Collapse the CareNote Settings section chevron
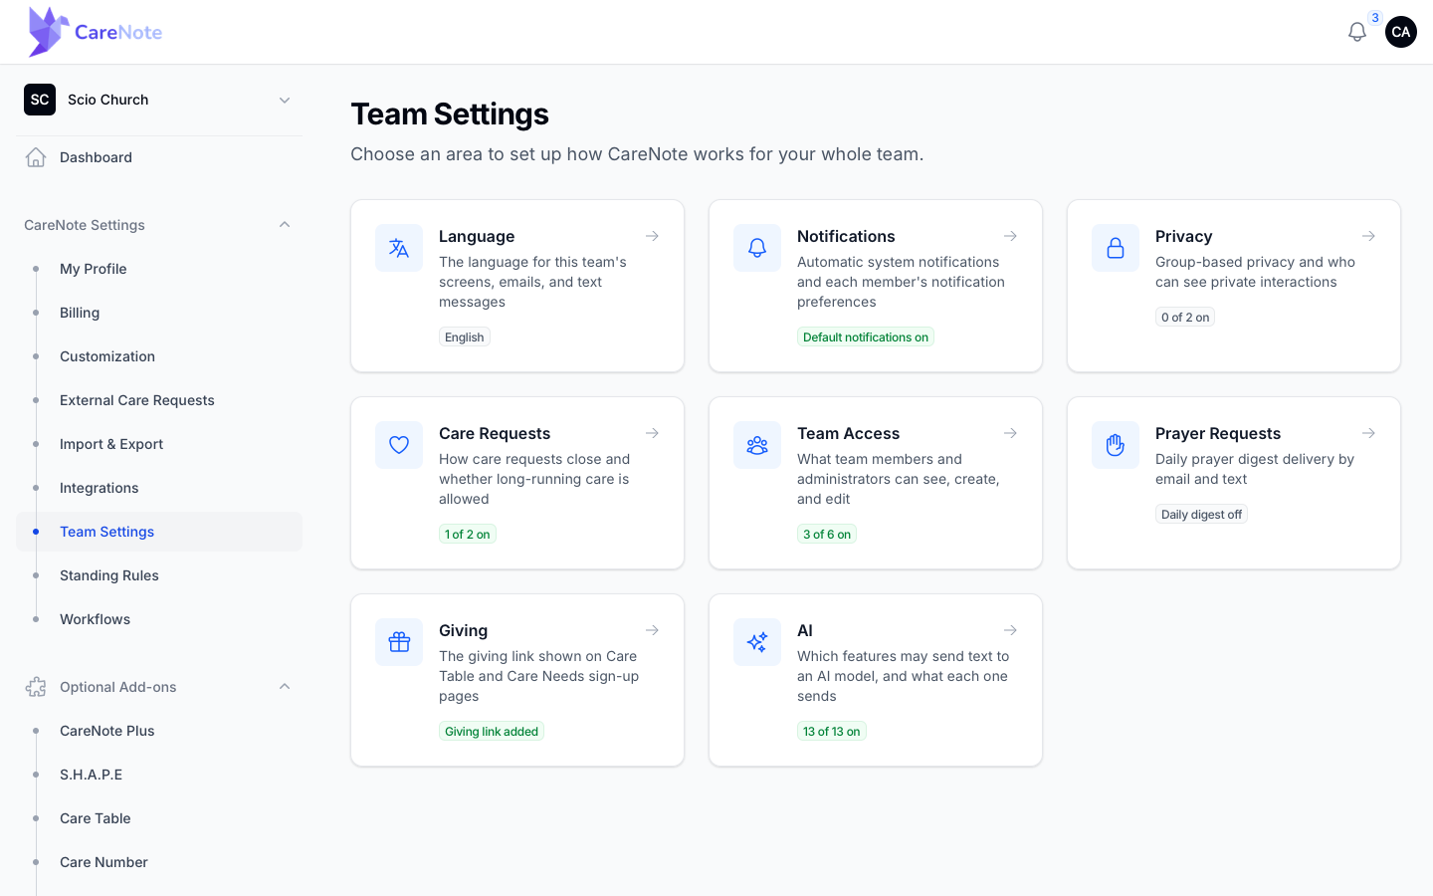Viewport: 1433px width, 896px height. [x=285, y=225]
